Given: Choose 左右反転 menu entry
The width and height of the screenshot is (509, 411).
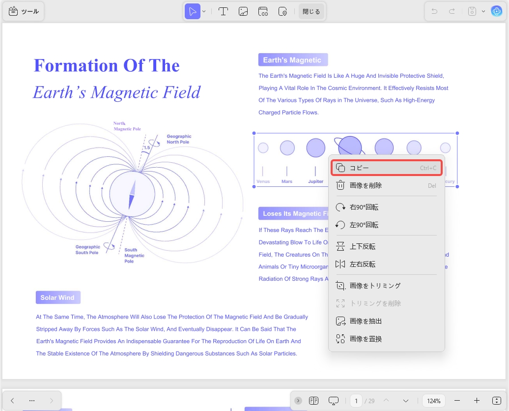Looking at the screenshot, I should [386, 264].
